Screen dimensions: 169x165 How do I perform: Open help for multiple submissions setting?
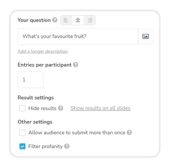(x=129, y=132)
